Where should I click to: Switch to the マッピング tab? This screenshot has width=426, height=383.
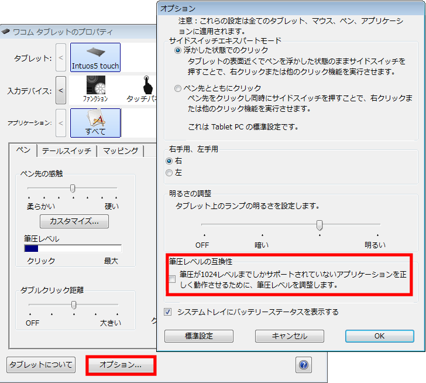[121, 151]
